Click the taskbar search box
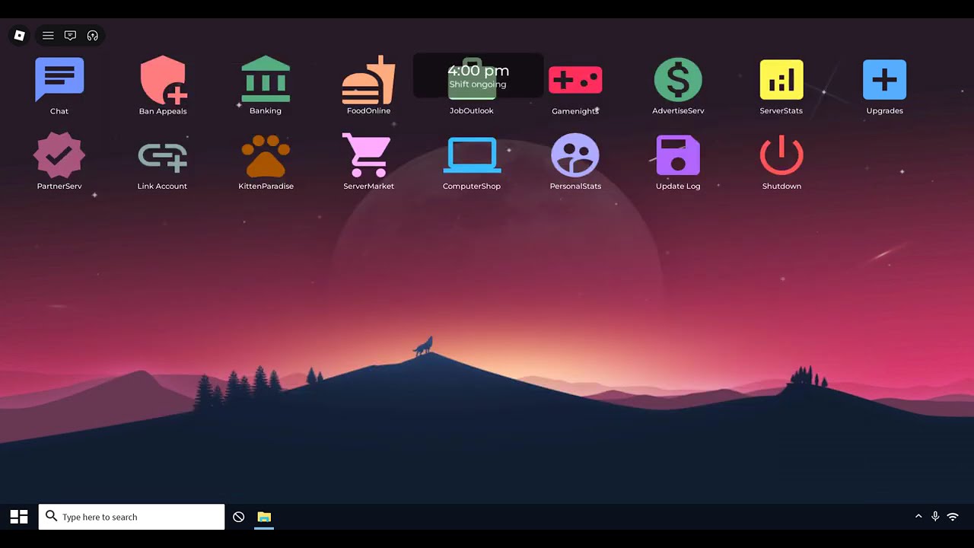 click(x=132, y=517)
